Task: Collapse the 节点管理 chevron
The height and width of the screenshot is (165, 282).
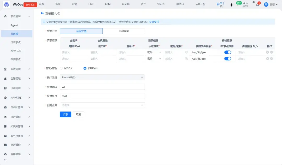Action: (x=29, y=16)
